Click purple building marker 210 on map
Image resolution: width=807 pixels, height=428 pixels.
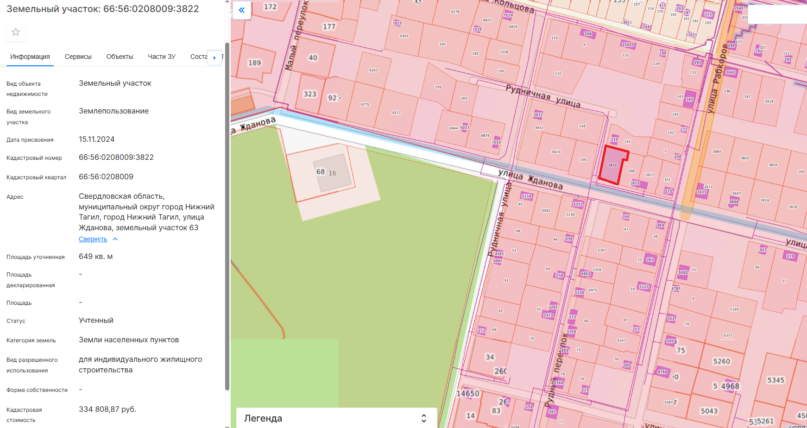pos(614,139)
